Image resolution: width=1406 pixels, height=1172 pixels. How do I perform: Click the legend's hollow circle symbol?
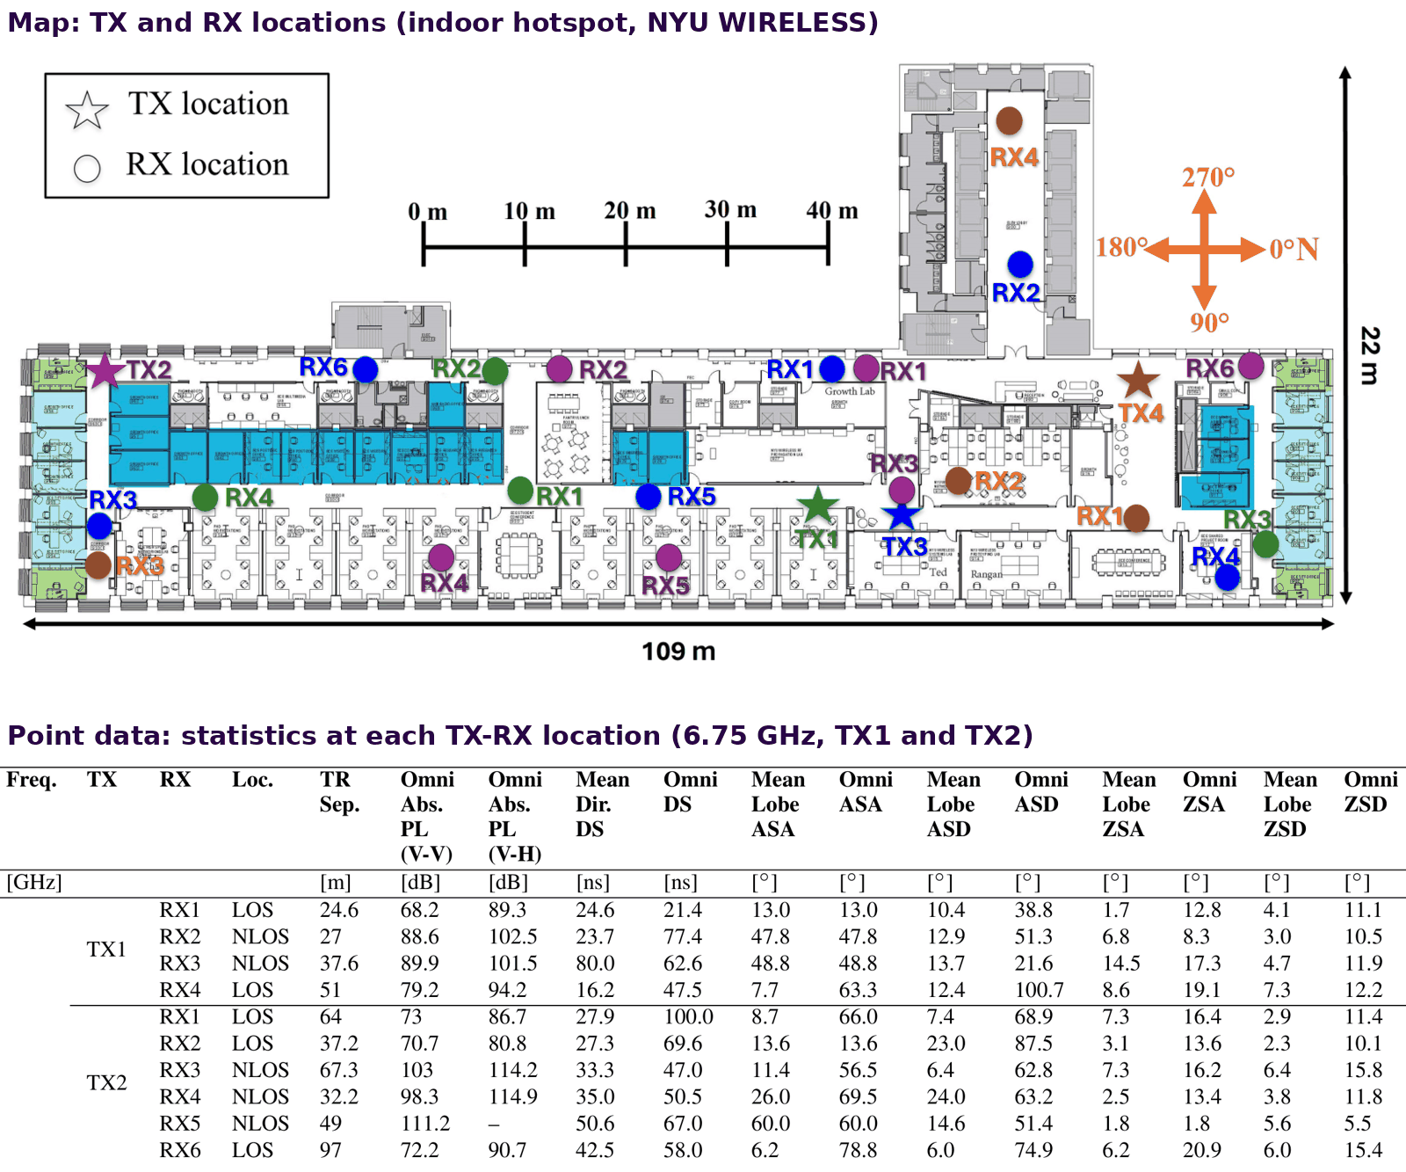[x=87, y=168]
